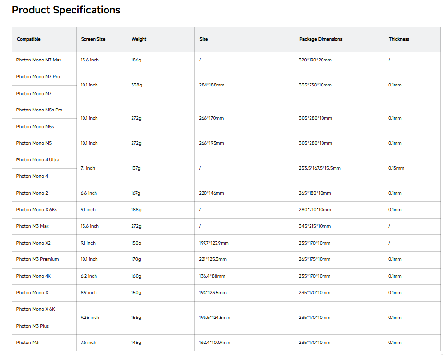Click the 0.15mm thickness value
The height and width of the screenshot is (355, 443).
396,168
